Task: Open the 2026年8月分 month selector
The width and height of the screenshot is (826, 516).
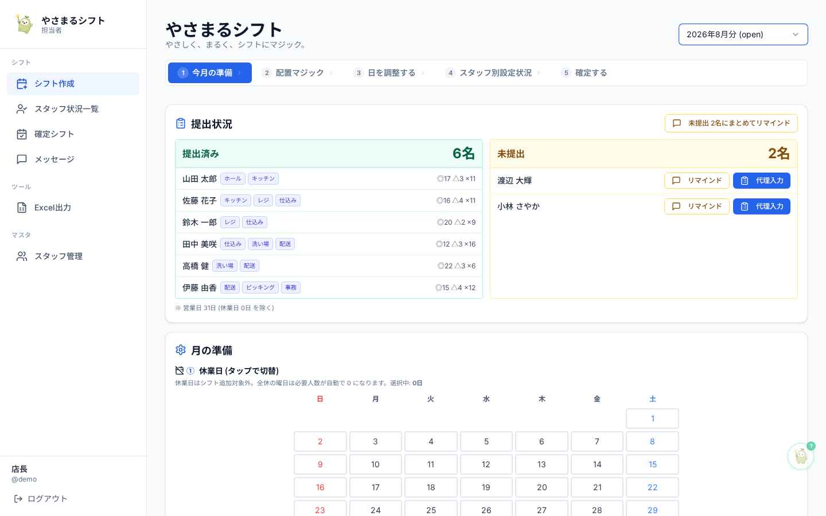Action: (743, 34)
